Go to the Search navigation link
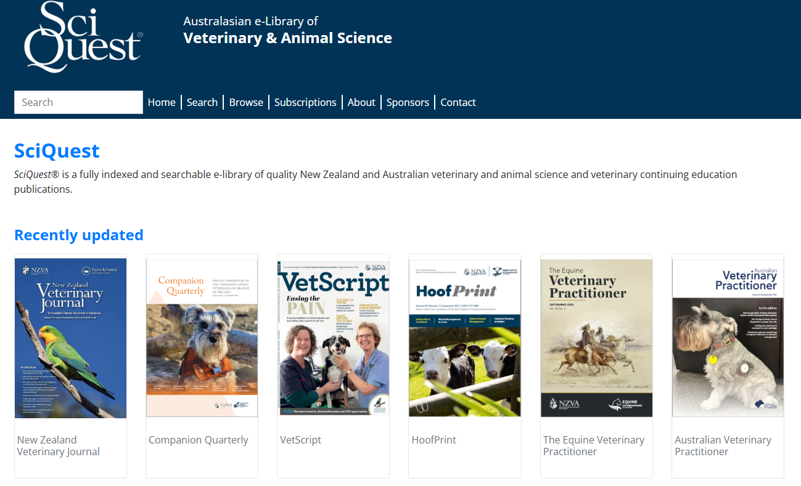This screenshot has width=801, height=486. (202, 102)
